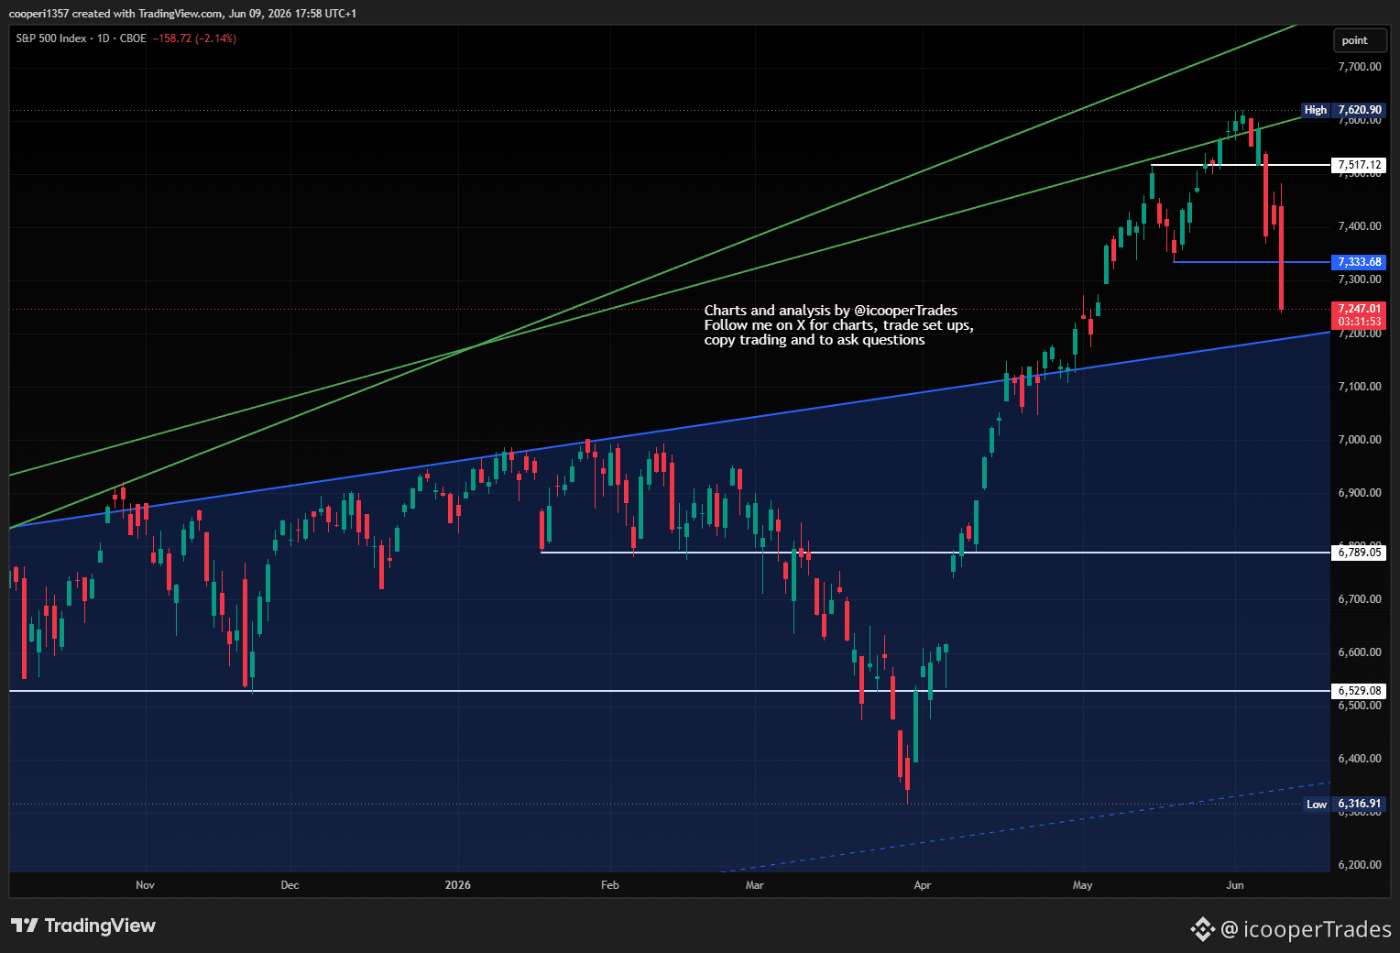Click the 'TradingView' wordmark text at bottom
The height and width of the screenshot is (953, 1400).
point(100,926)
